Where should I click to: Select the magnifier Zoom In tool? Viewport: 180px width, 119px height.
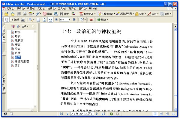pyautogui.click(x=31, y=20)
